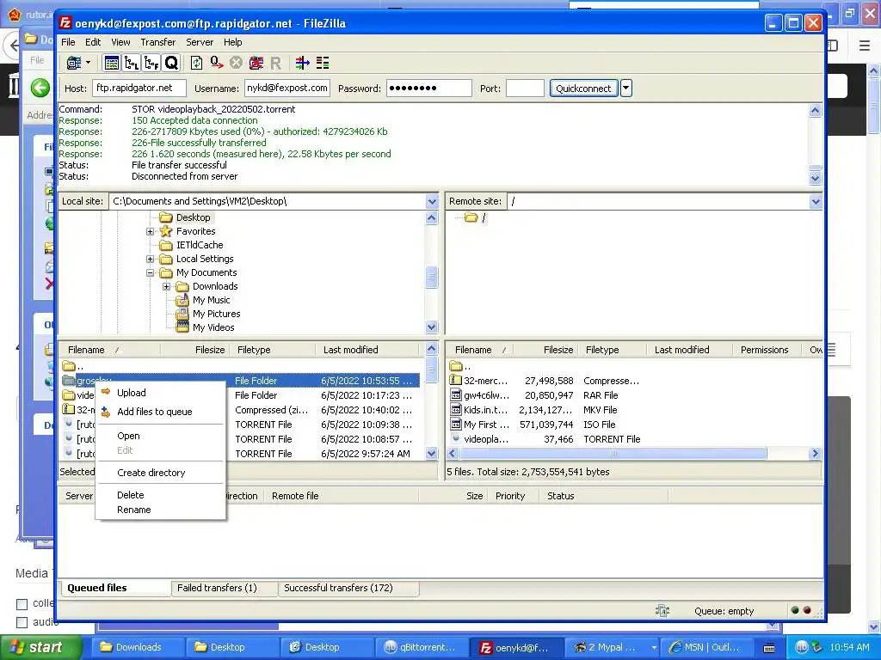Viewport: 881px width, 660px height.
Task: Toggle directory comparison icon
Action: [323, 63]
